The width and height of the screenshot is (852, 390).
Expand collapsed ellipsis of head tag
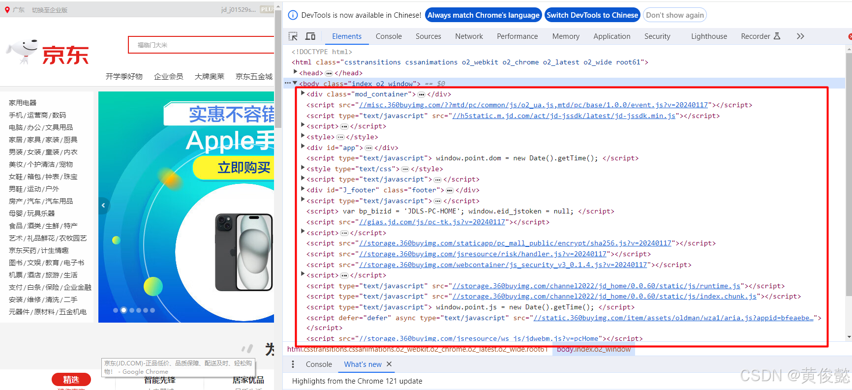pos(329,73)
